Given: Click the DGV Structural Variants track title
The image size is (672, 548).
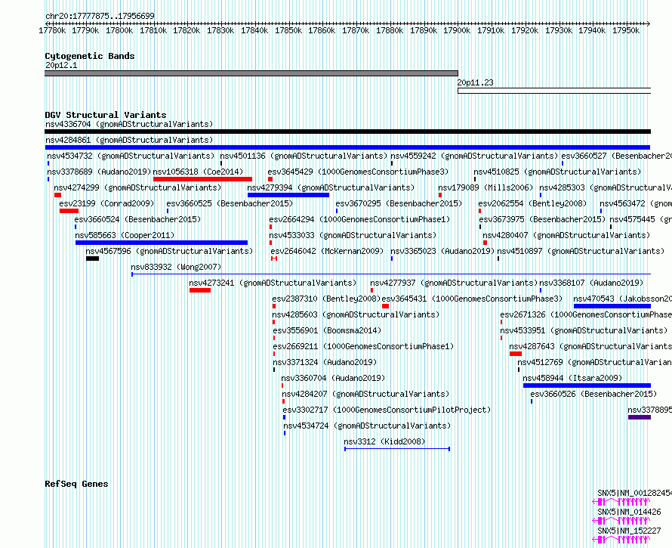Looking at the screenshot, I should pos(106,115).
